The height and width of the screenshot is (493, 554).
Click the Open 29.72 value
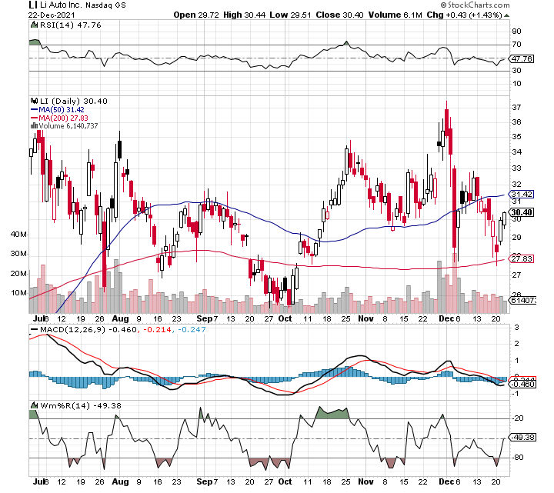click(196, 15)
